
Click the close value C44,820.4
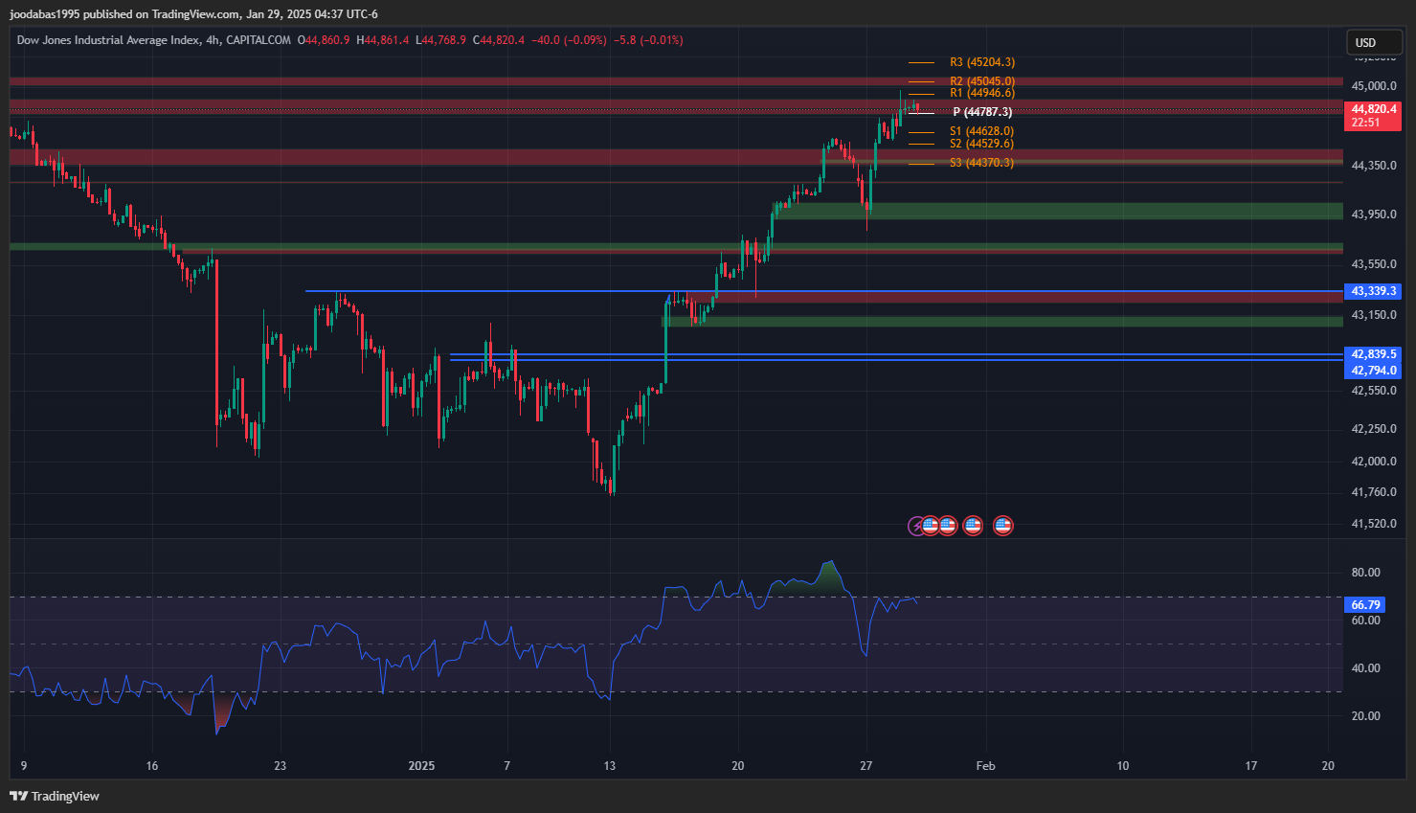click(x=499, y=40)
